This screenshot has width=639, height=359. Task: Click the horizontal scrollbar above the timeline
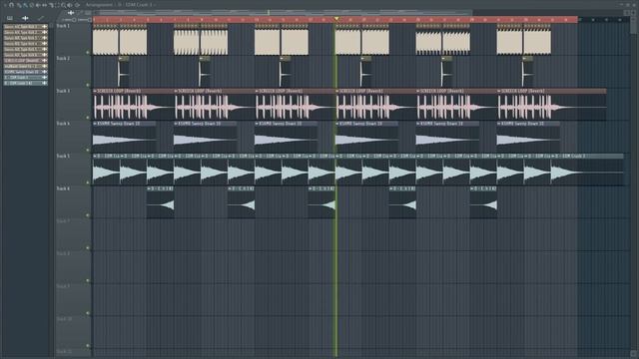286,13
